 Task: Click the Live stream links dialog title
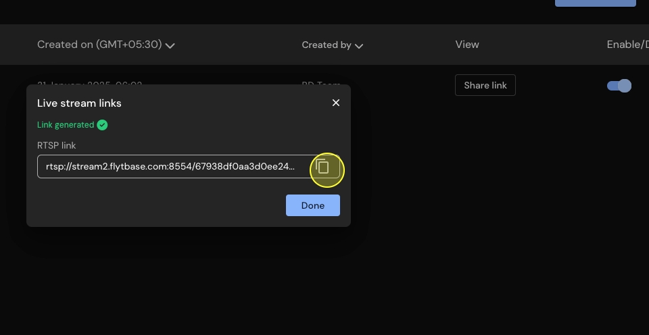(79, 103)
